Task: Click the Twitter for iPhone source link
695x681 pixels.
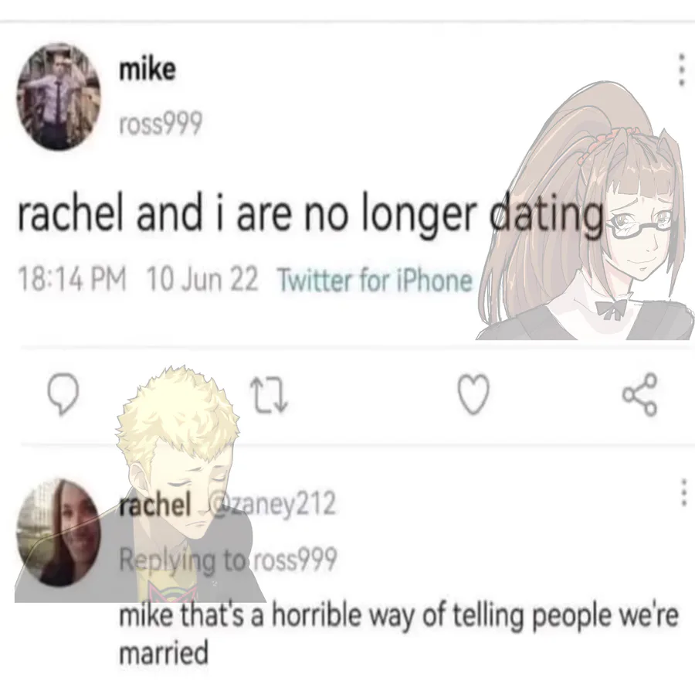Action: [375, 281]
